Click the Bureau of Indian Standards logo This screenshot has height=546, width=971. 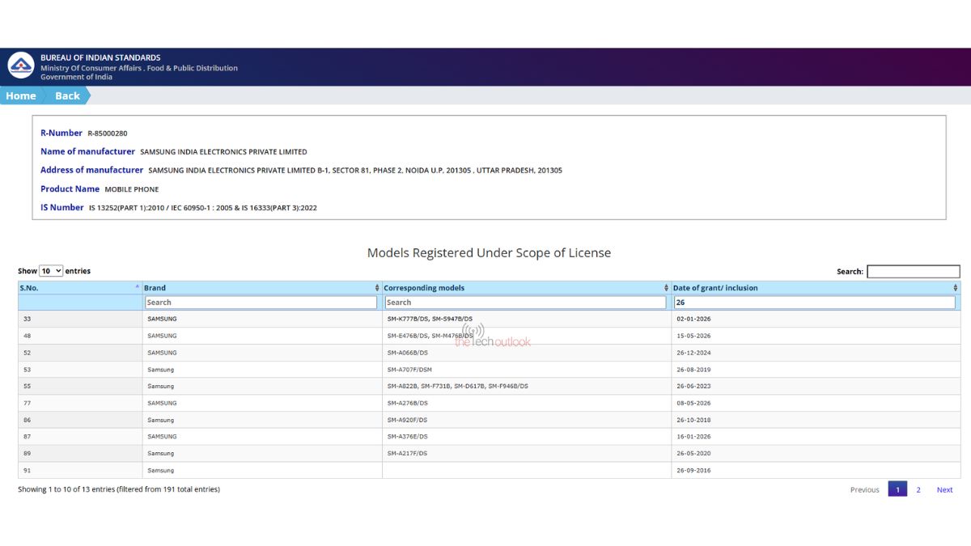tap(21, 66)
